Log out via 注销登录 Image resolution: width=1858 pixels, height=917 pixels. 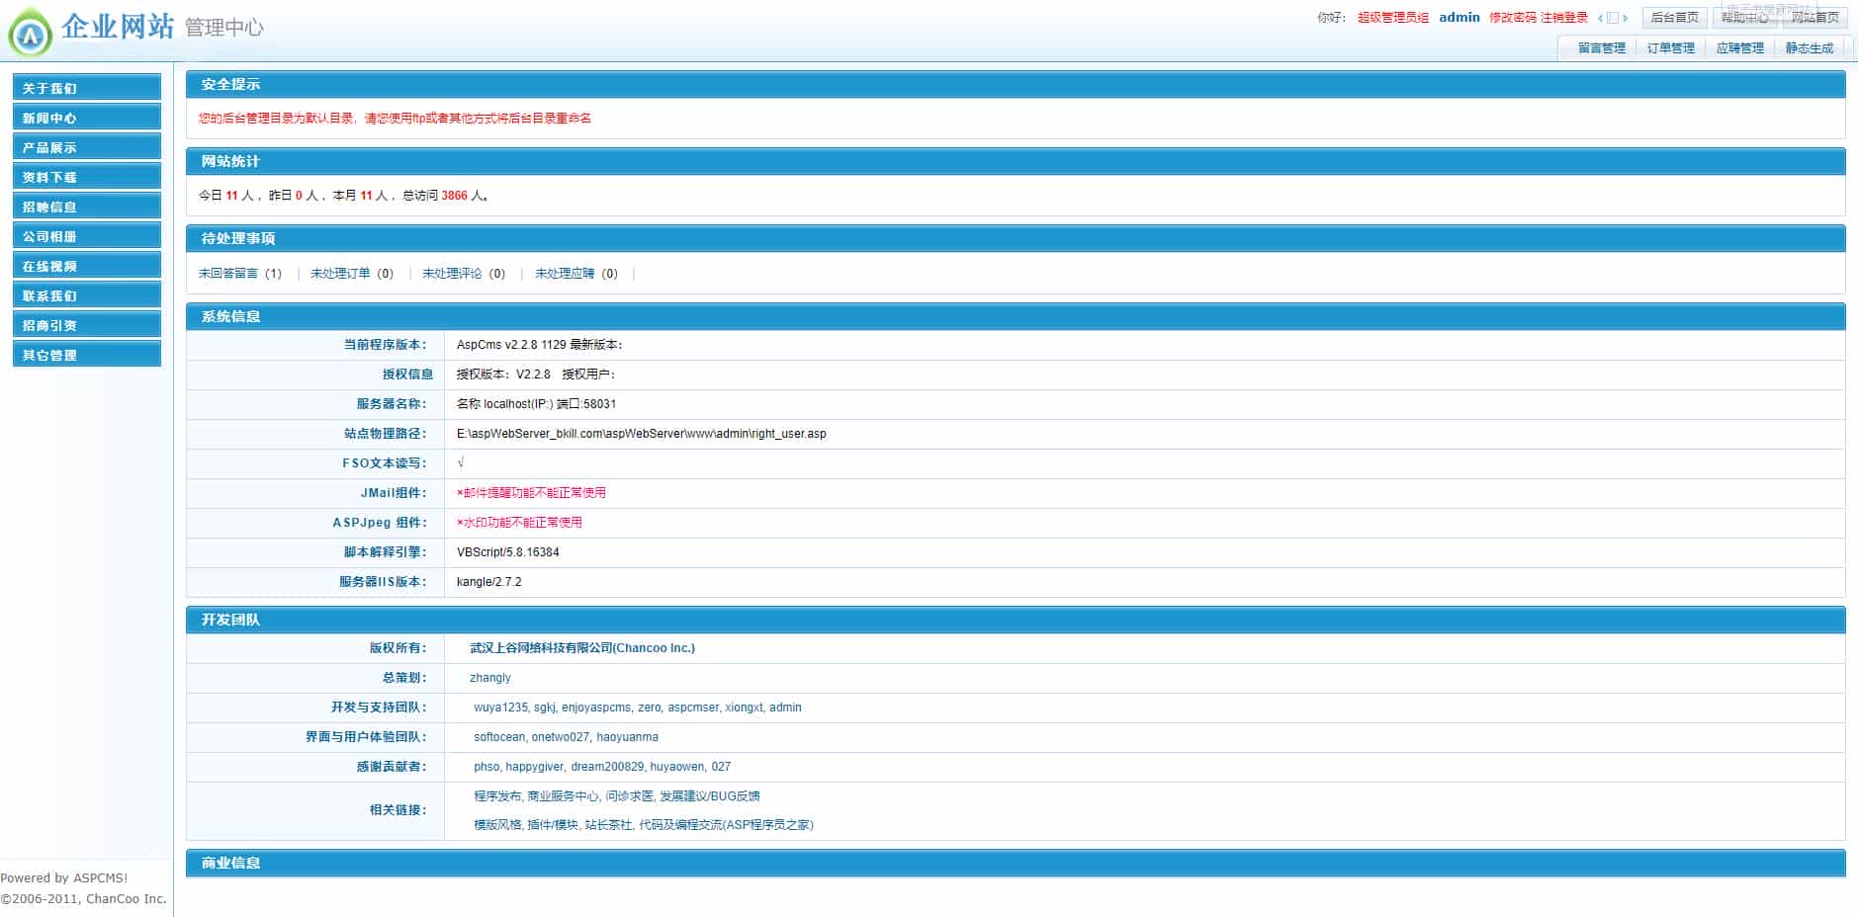point(1564,18)
